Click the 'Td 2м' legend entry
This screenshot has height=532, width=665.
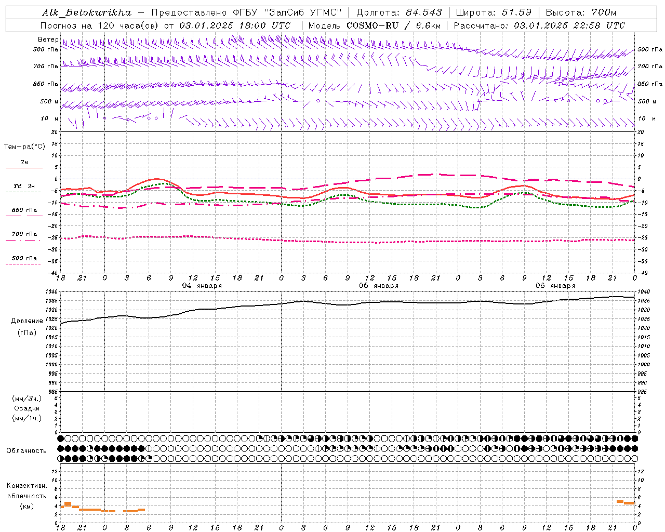click(x=24, y=186)
